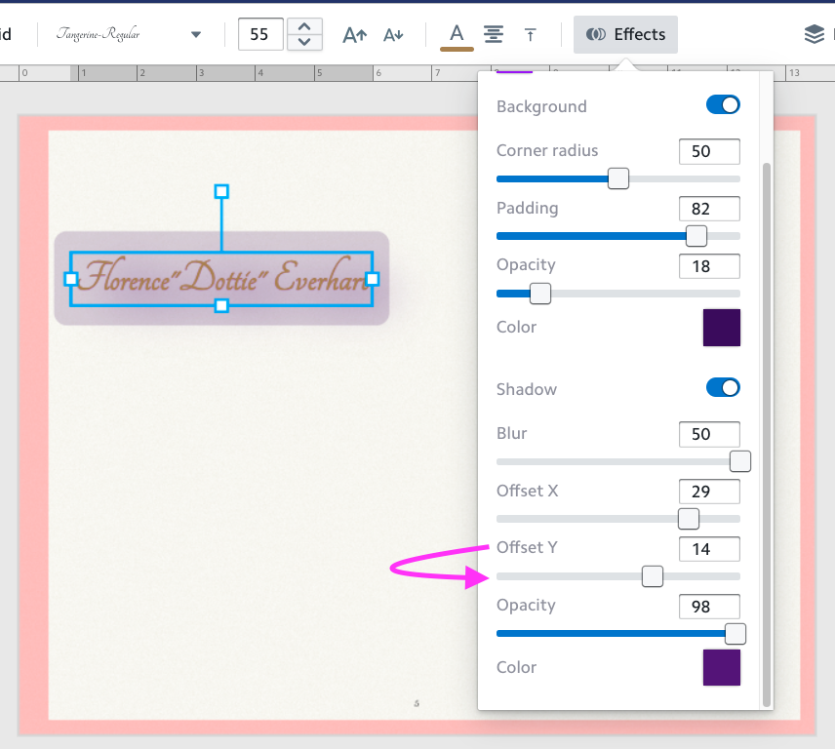Close the Effects panel button
This screenshot has width=835, height=749.
(x=625, y=34)
